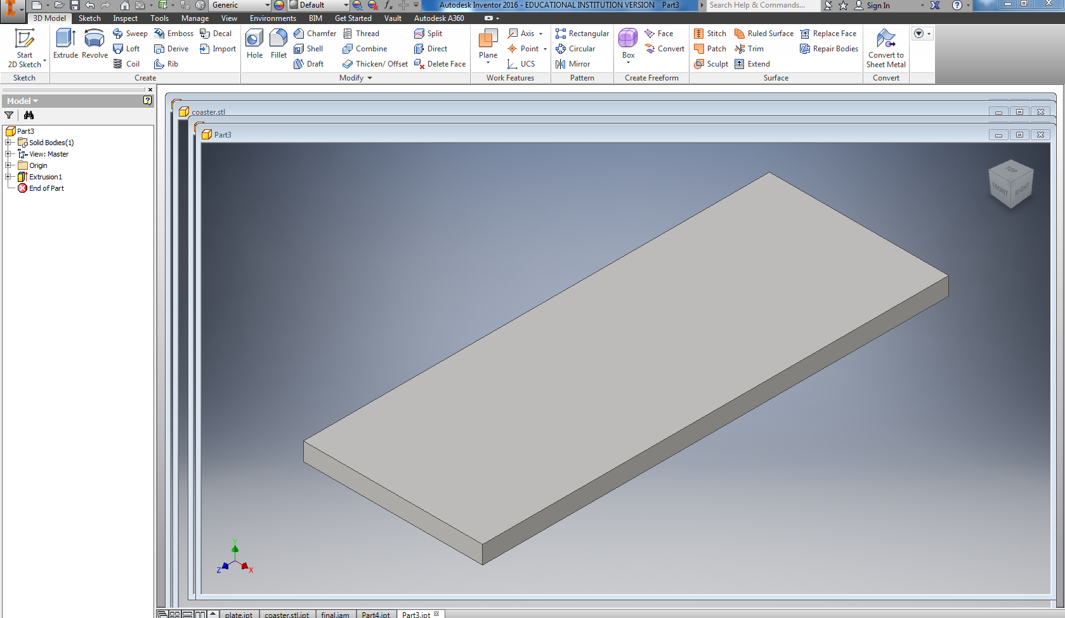Expand the Origin folder node
The image size is (1065, 618).
tap(8, 165)
